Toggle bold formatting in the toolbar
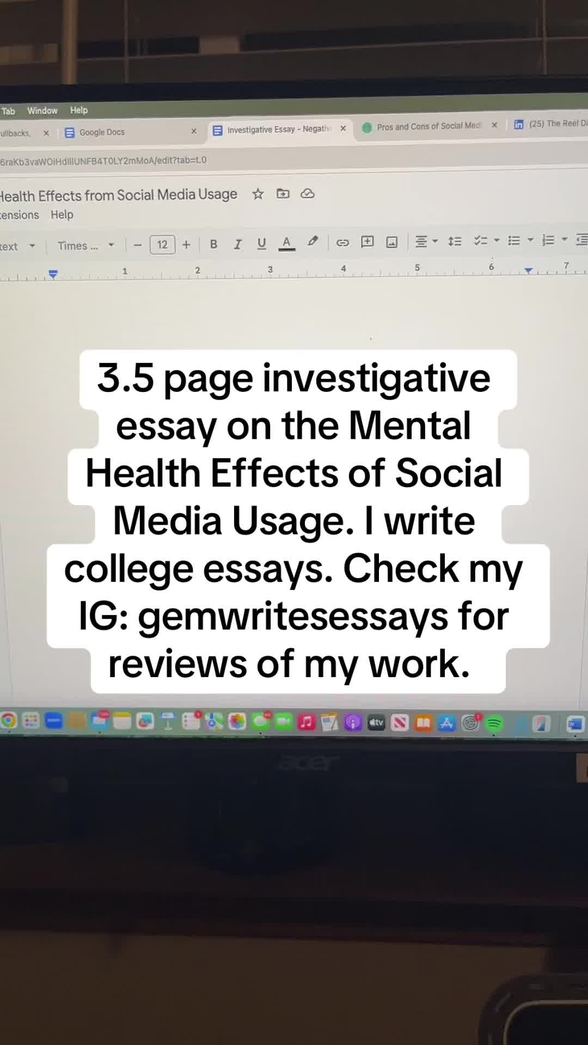This screenshot has width=588, height=1045. click(213, 244)
